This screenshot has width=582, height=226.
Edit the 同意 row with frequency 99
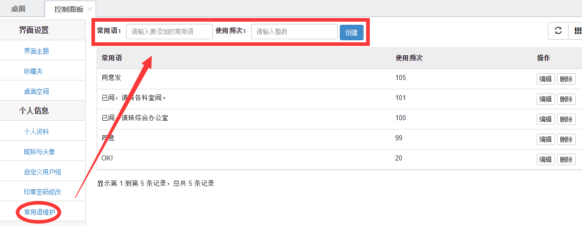546,139
